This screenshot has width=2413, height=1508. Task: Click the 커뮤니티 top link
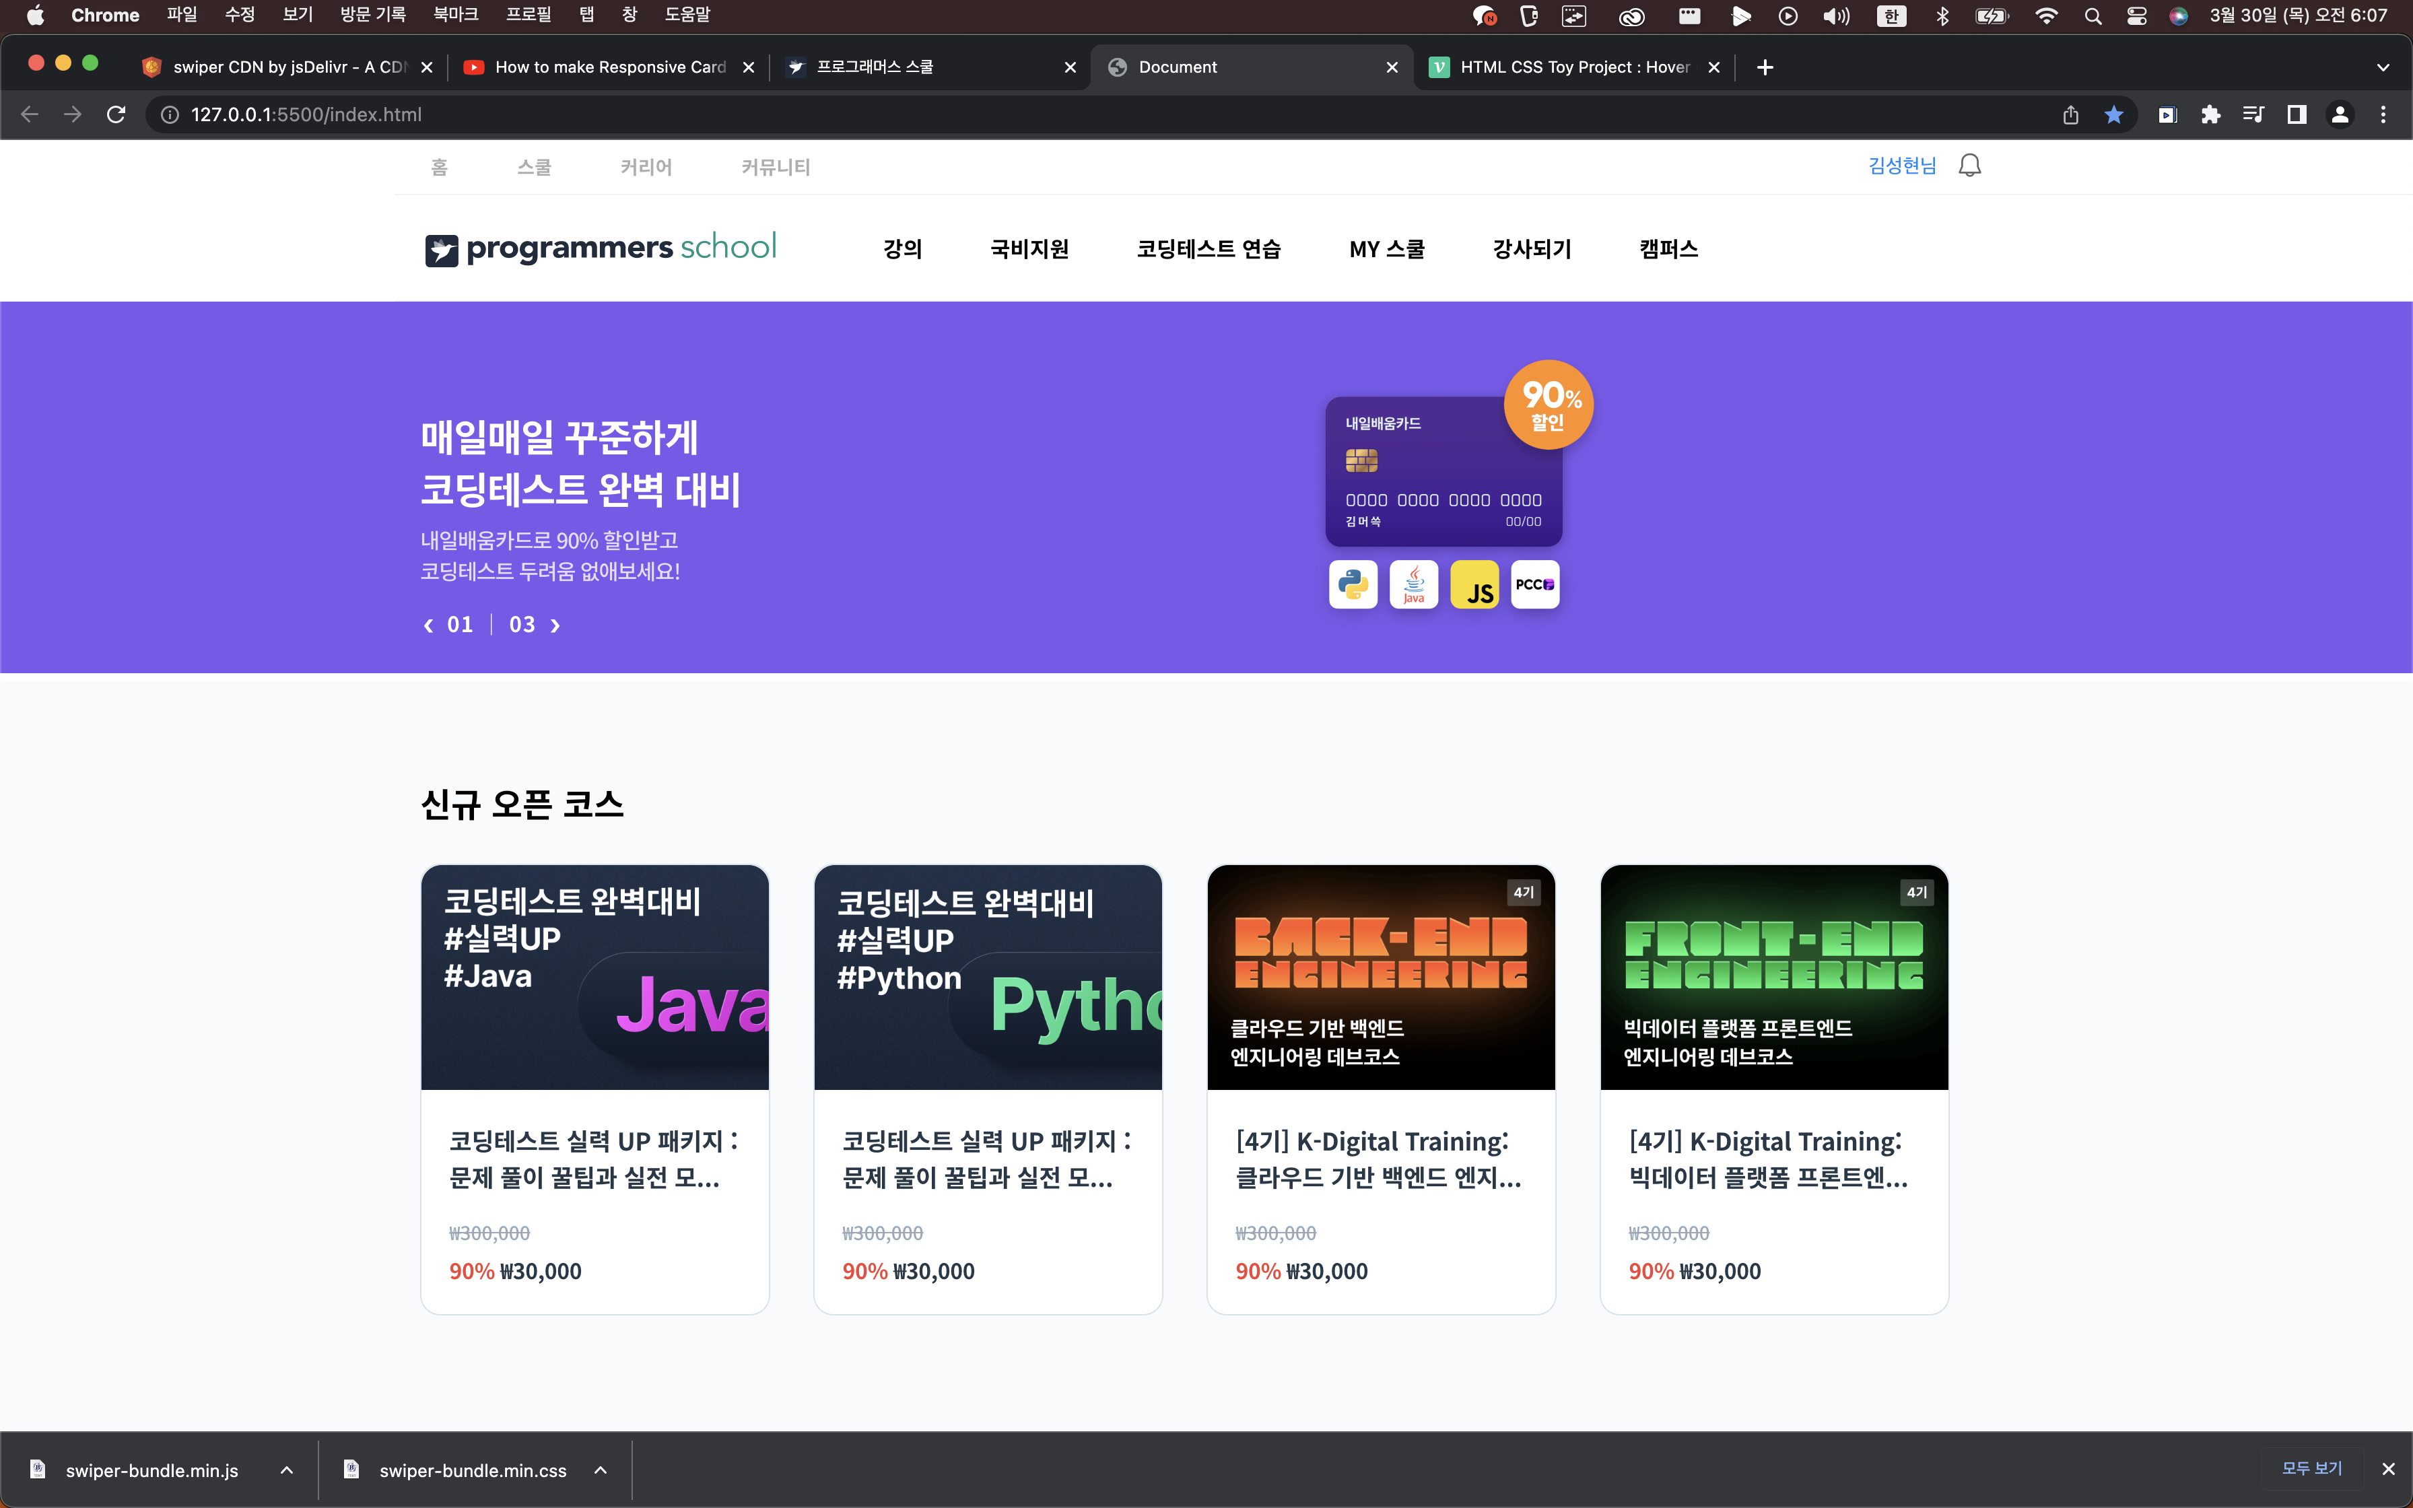click(x=776, y=168)
